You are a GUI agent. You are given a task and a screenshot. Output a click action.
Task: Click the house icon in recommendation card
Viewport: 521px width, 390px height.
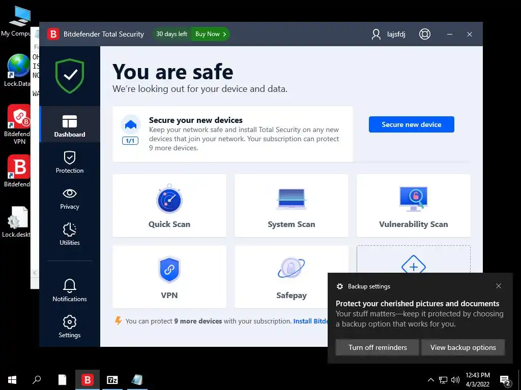pyautogui.click(x=131, y=125)
